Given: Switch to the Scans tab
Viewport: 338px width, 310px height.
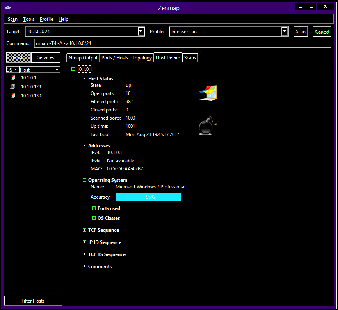Looking at the screenshot, I should pyautogui.click(x=190, y=57).
